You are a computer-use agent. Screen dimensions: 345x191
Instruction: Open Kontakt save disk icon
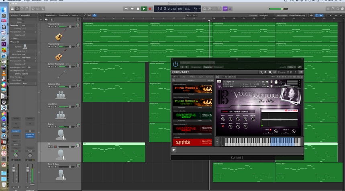[261, 72]
